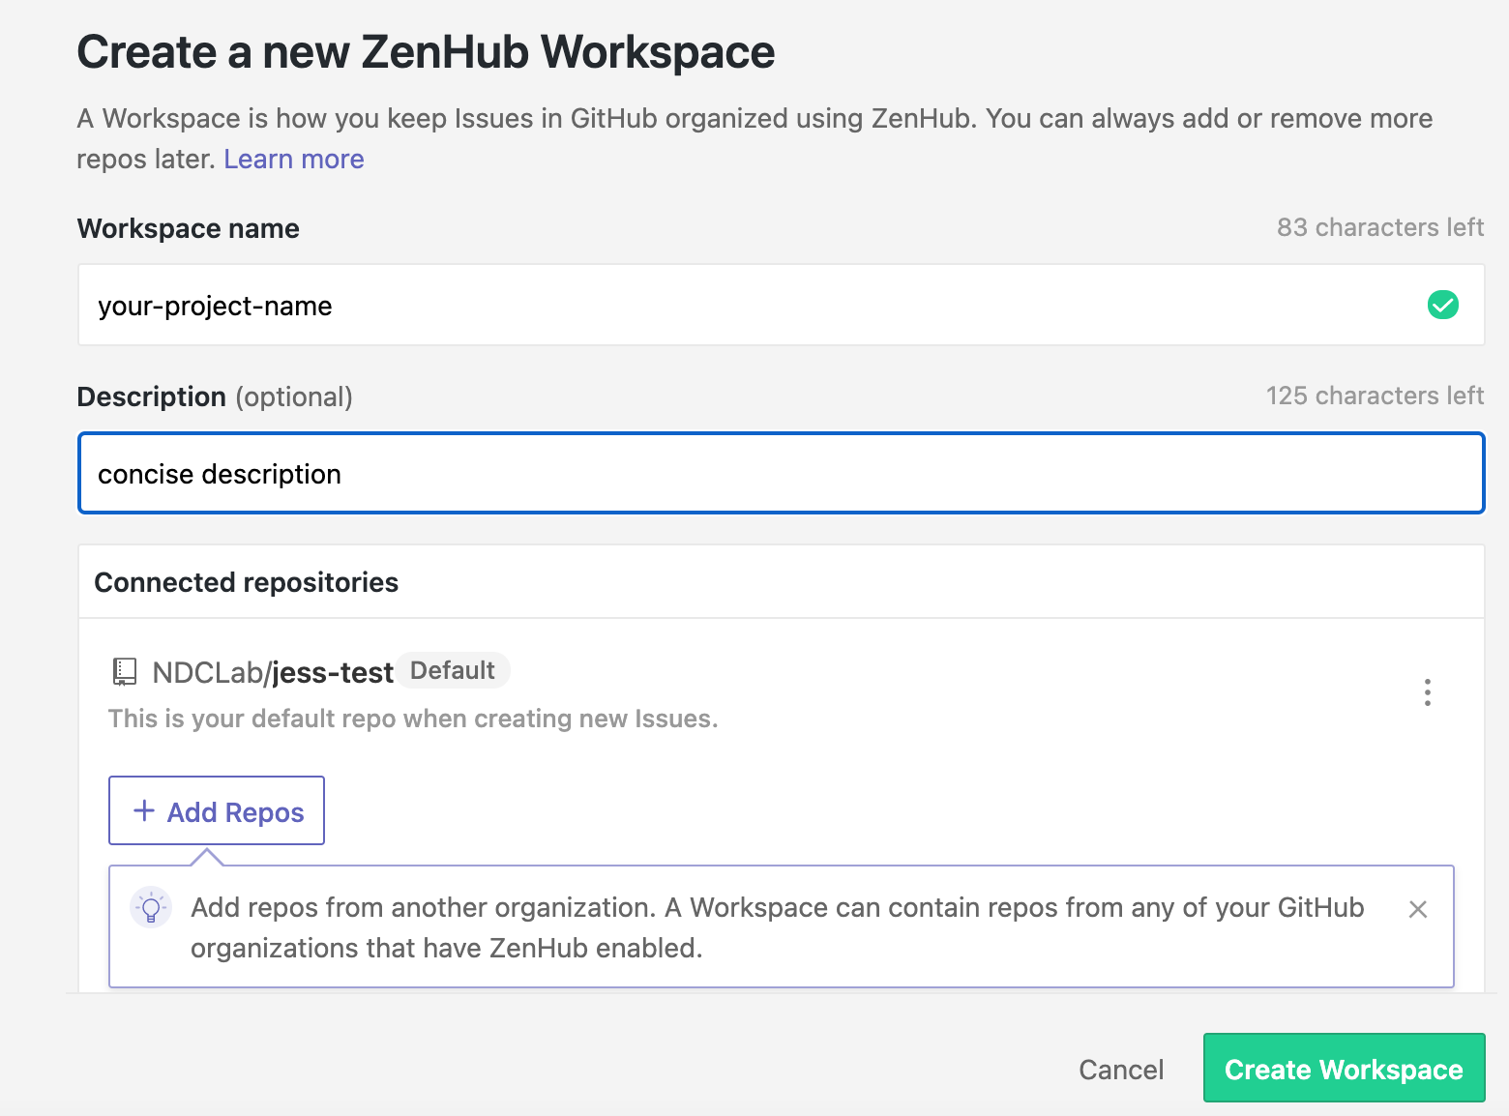Screen dimensions: 1509x1116
Task: Focus the Workspace name input field
Action: click(x=754, y=306)
